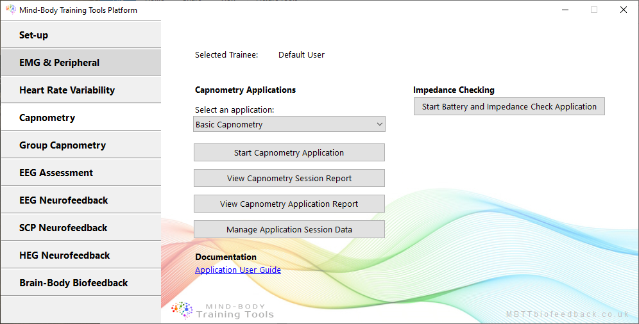Switch to EMG & Peripheral section

point(81,62)
